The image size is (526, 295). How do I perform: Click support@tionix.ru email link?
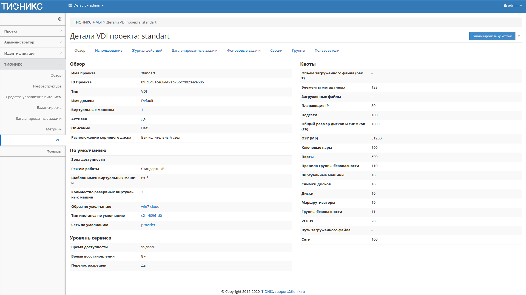[x=290, y=291]
